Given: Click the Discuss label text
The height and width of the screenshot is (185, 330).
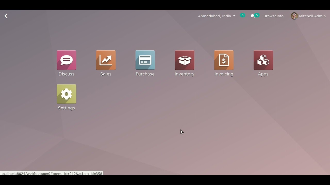Looking at the screenshot, I should [67, 74].
